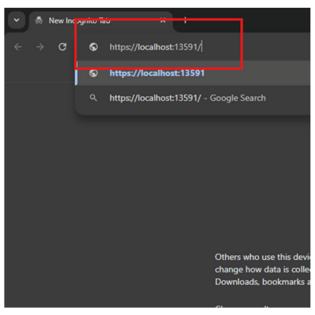Open a new tab with plus button
315x315 pixels.
pos(185,20)
